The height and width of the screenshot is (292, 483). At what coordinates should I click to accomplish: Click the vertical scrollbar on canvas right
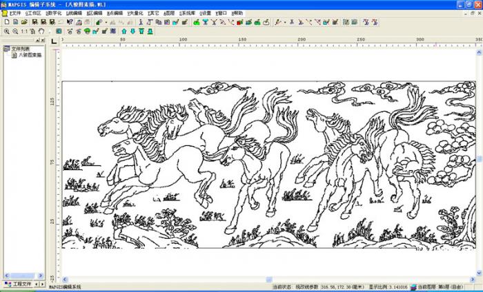tap(480, 158)
